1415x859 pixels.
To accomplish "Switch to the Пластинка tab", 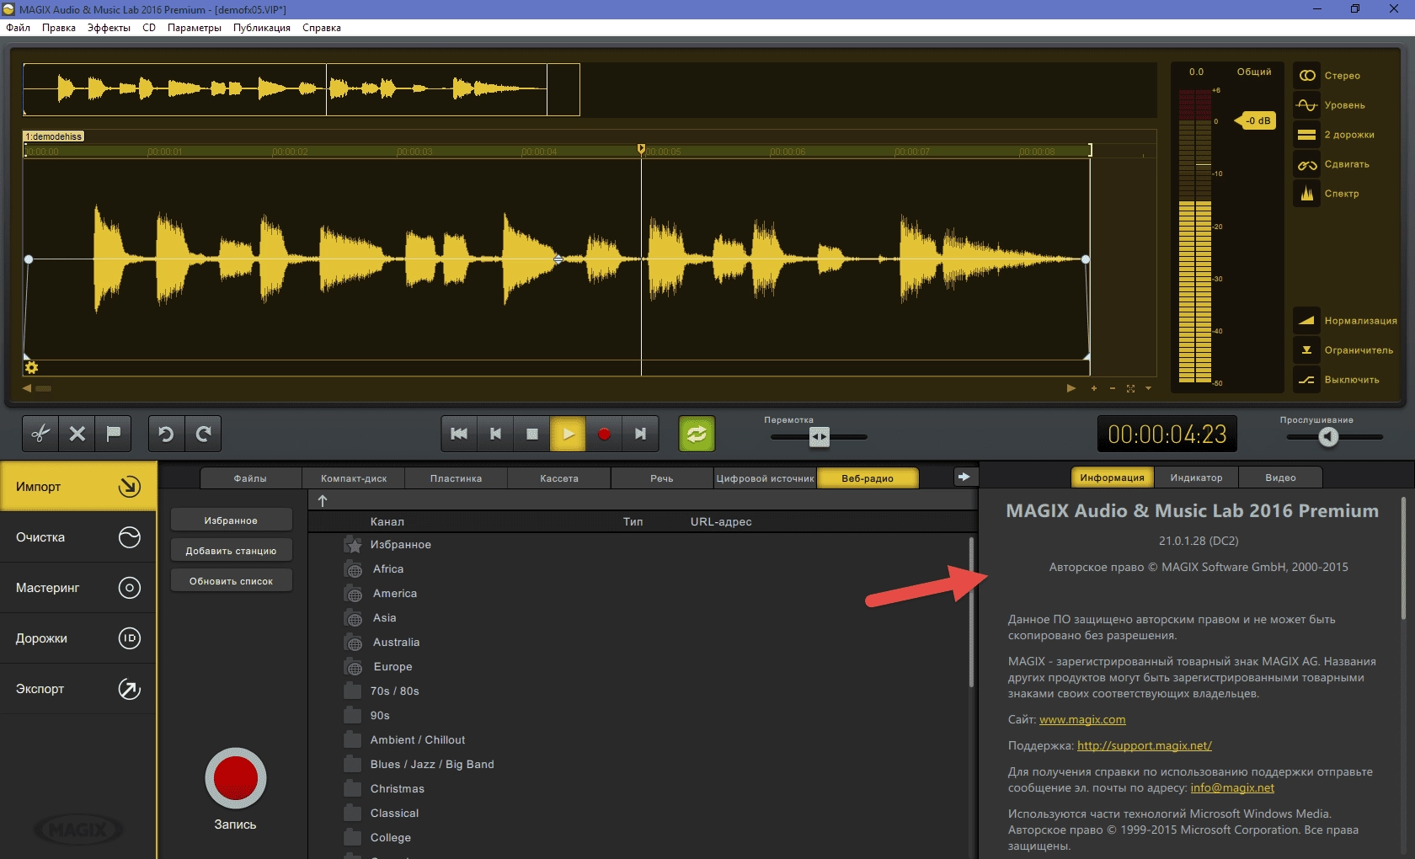I will (x=457, y=478).
